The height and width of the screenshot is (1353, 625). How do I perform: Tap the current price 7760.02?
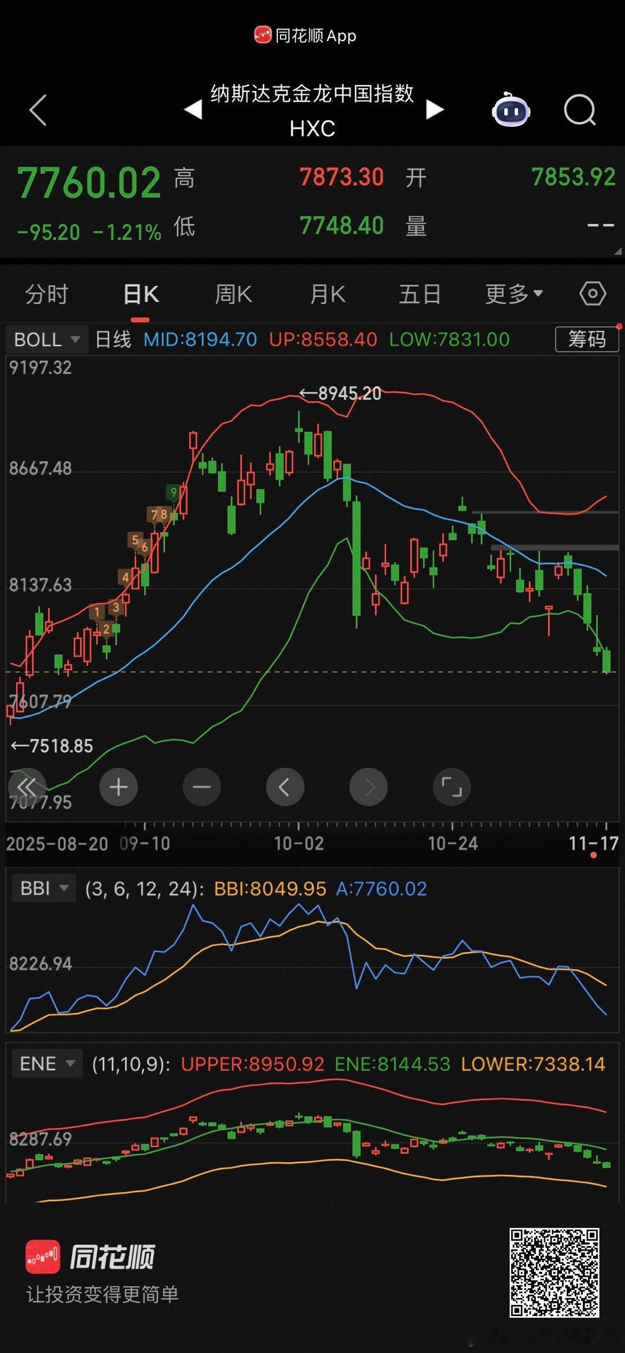pyautogui.click(x=89, y=183)
